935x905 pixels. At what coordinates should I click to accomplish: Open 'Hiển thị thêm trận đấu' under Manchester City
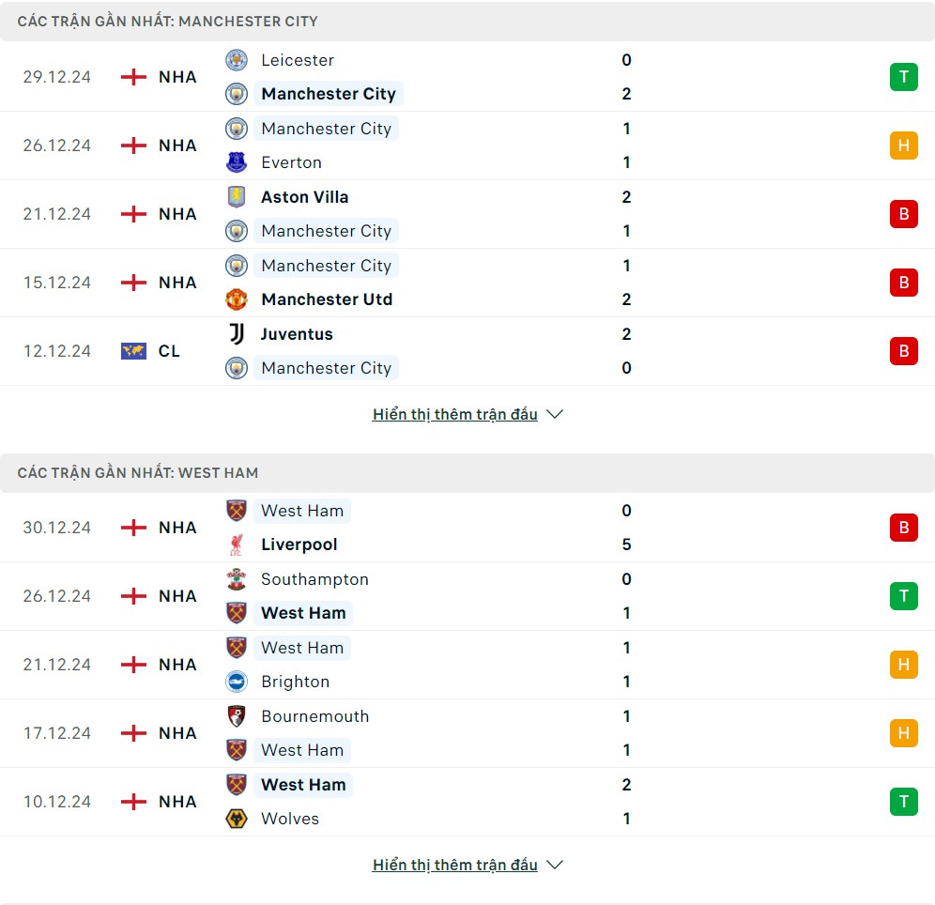coord(455,414)
